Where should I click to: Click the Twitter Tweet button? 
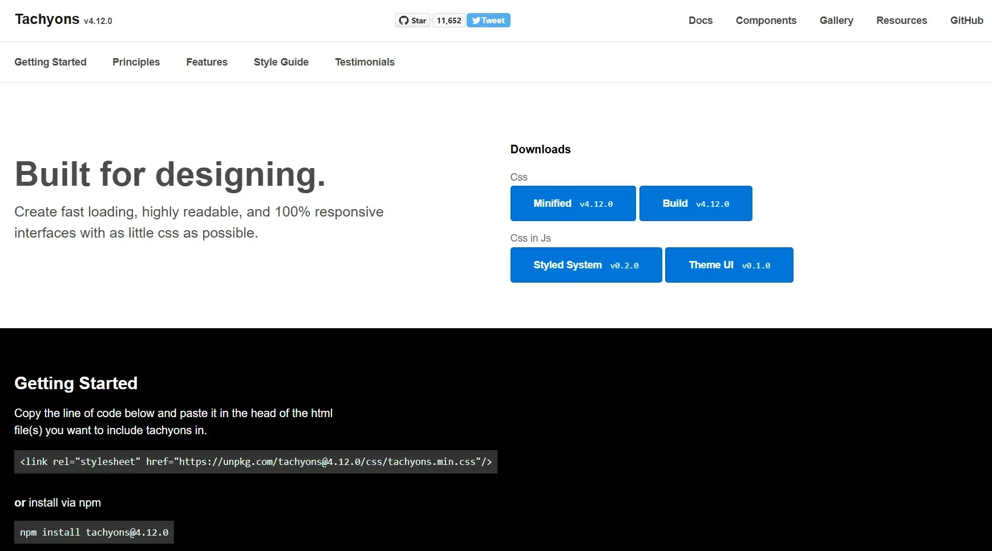(488, 21)
